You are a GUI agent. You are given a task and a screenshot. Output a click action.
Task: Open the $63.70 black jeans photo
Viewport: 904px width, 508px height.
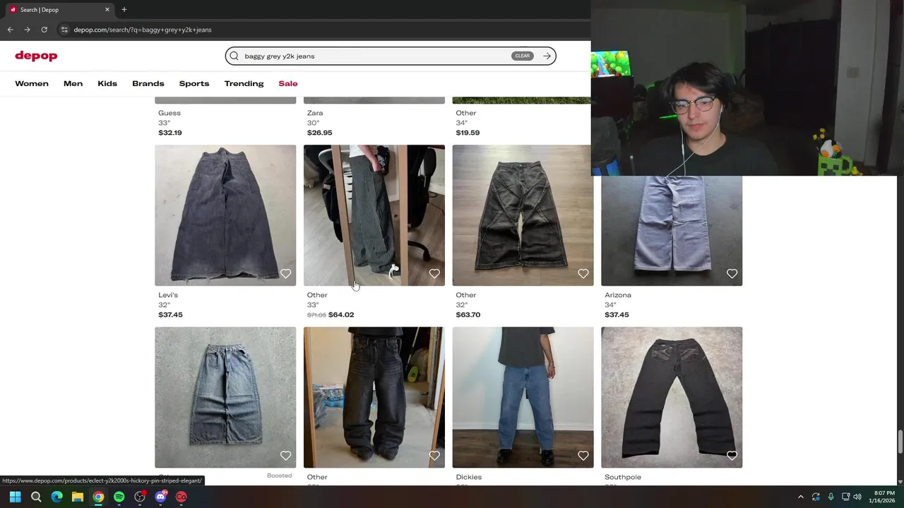click(x=523, y=215)
